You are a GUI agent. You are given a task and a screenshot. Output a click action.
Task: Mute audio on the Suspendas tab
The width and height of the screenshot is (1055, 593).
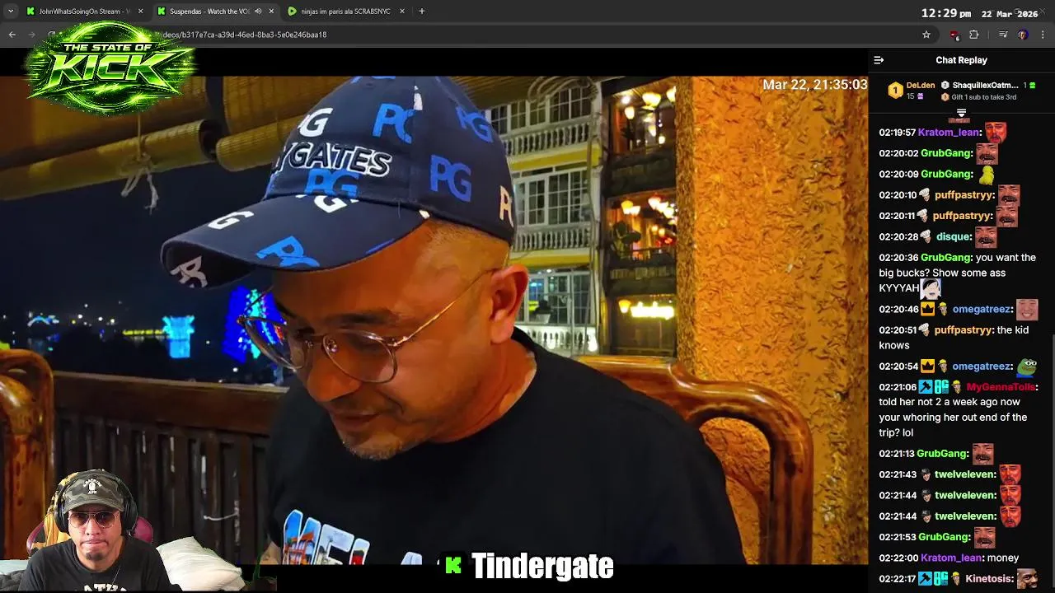258,12
